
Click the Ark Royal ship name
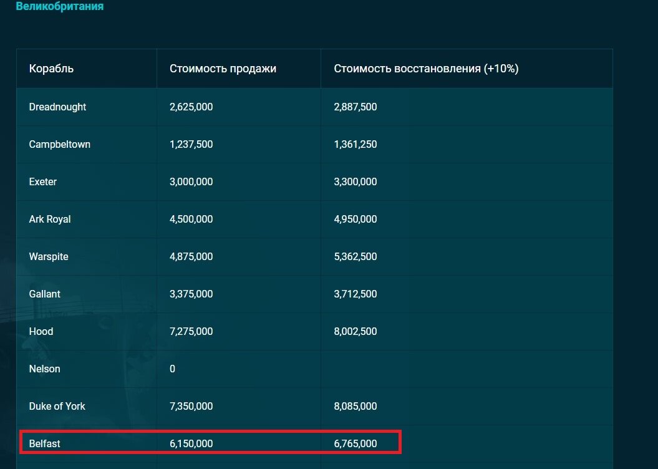tap(50, 219)
